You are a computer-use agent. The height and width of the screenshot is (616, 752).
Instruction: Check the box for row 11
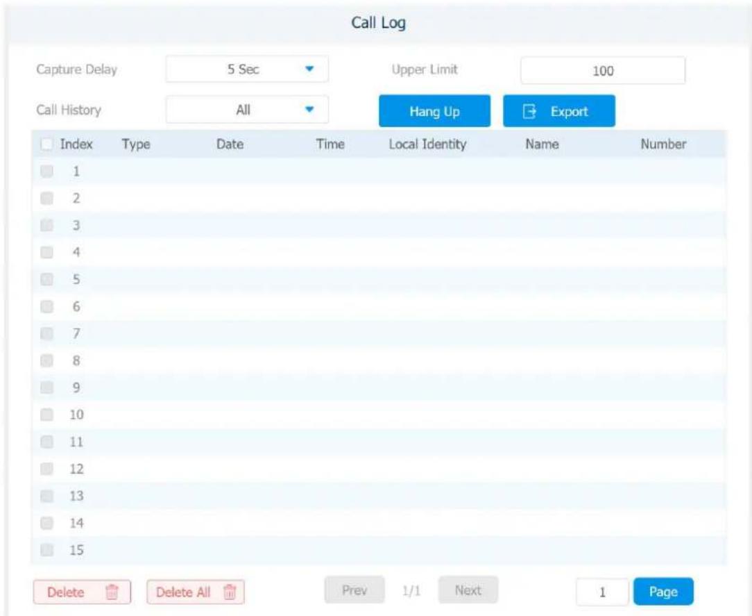point(46,442)
